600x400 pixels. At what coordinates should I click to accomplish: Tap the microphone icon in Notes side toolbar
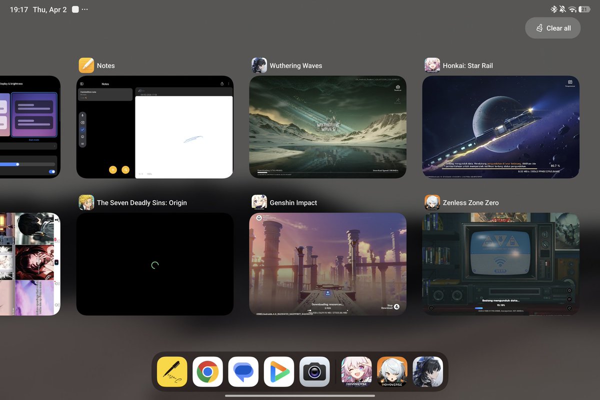pos(82,115)
